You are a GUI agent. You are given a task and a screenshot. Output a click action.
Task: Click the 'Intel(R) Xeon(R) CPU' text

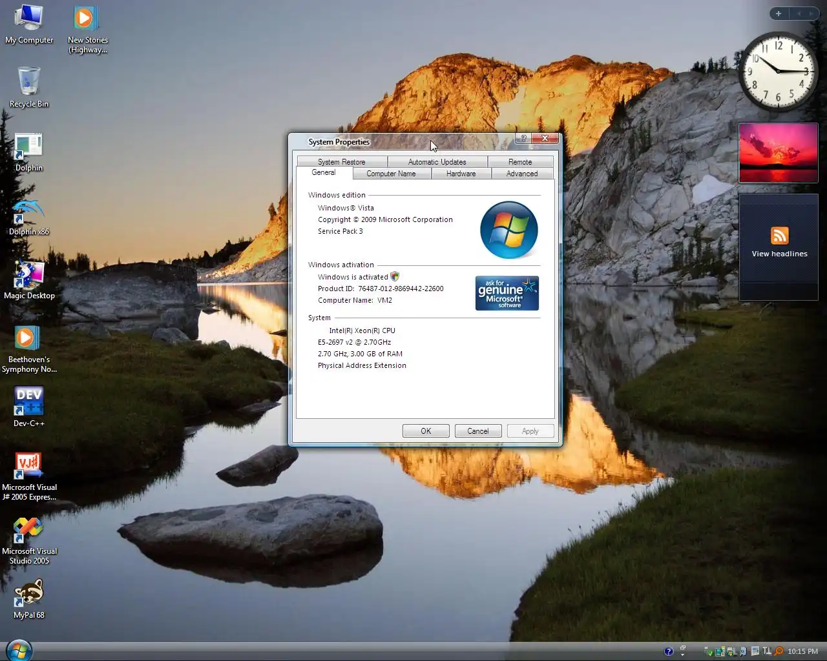(362, 330)
